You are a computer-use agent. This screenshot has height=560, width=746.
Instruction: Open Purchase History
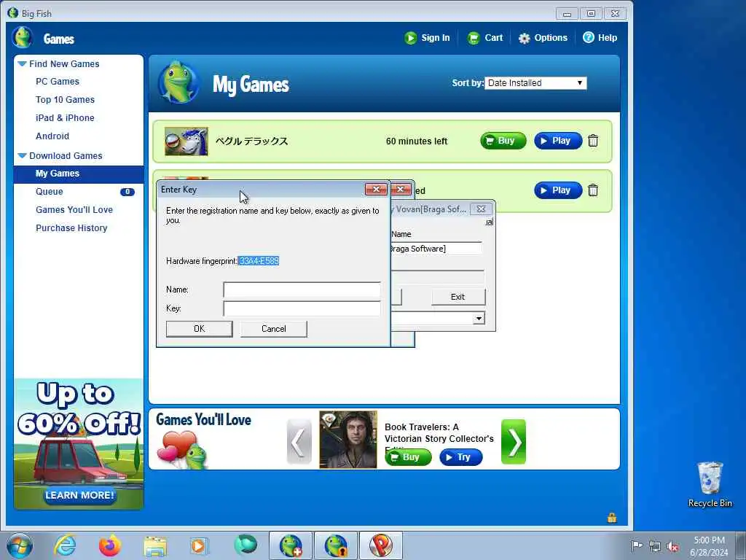click(71, 227)
